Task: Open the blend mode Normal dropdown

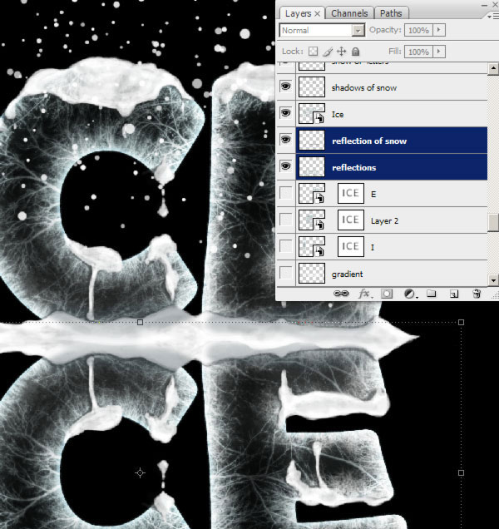Action: coord(322,30)
